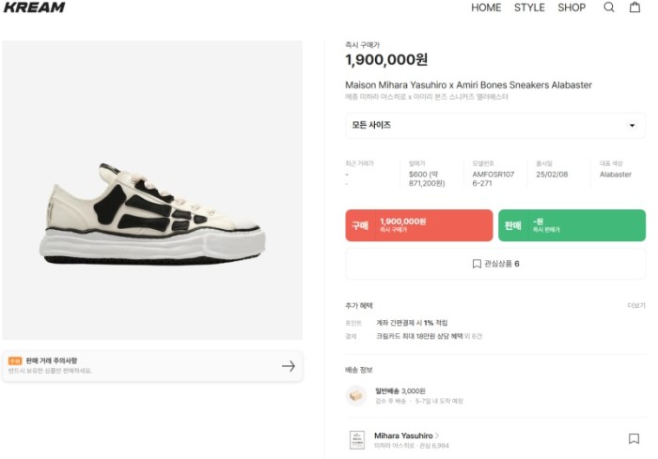Expand 더보기 in the 추가 혜택 section
The height and width of the screenshot is (459, 658).
(636, 306)
